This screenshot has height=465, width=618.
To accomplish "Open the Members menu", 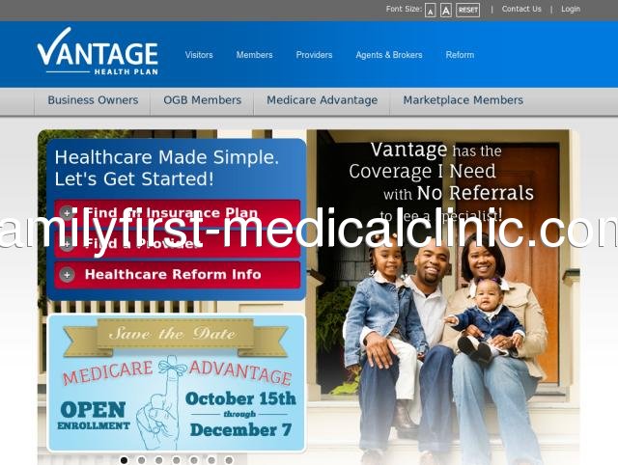I will pyautogui.click(x=254, y=55).
